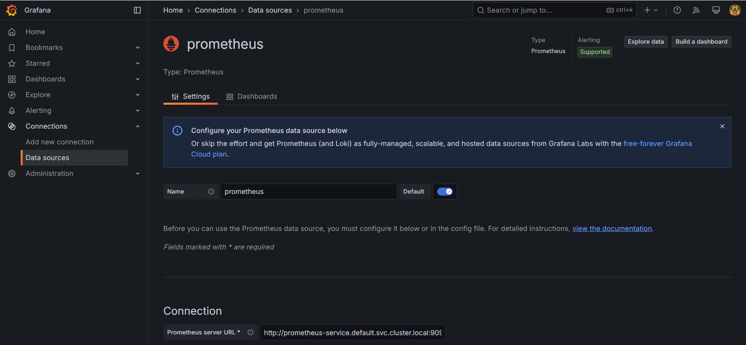Click the Connection section heading
The image size is (746, 345).
click(193, 311)
